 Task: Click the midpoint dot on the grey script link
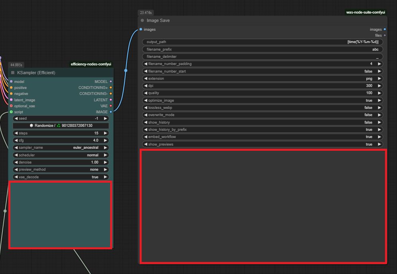tap(5, 211)
